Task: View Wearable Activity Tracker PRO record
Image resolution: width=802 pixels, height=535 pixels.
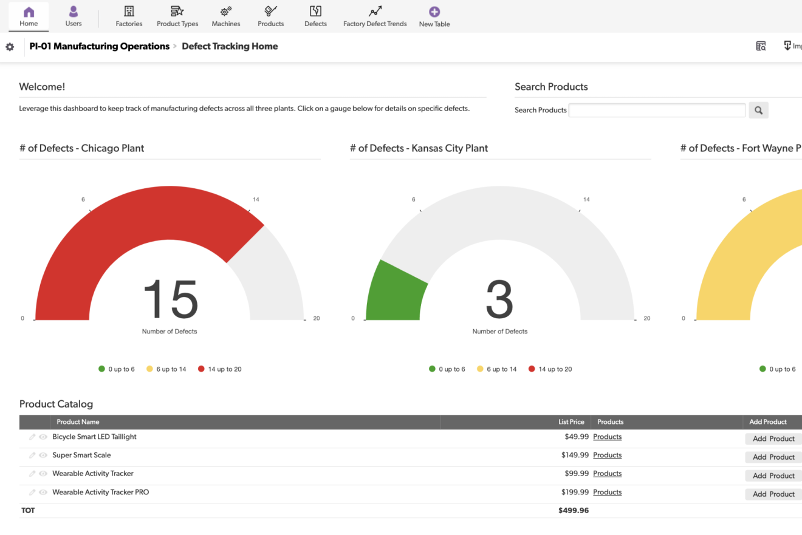Action: click(x=43, y=492)
